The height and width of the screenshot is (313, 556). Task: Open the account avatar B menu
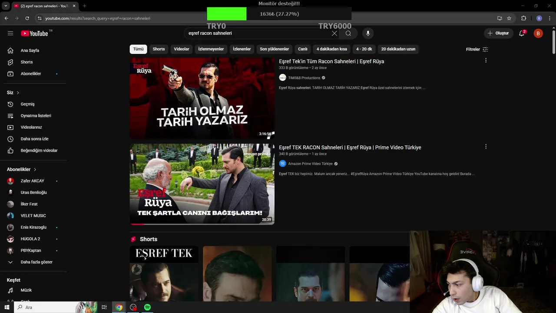tap(538, 33)
